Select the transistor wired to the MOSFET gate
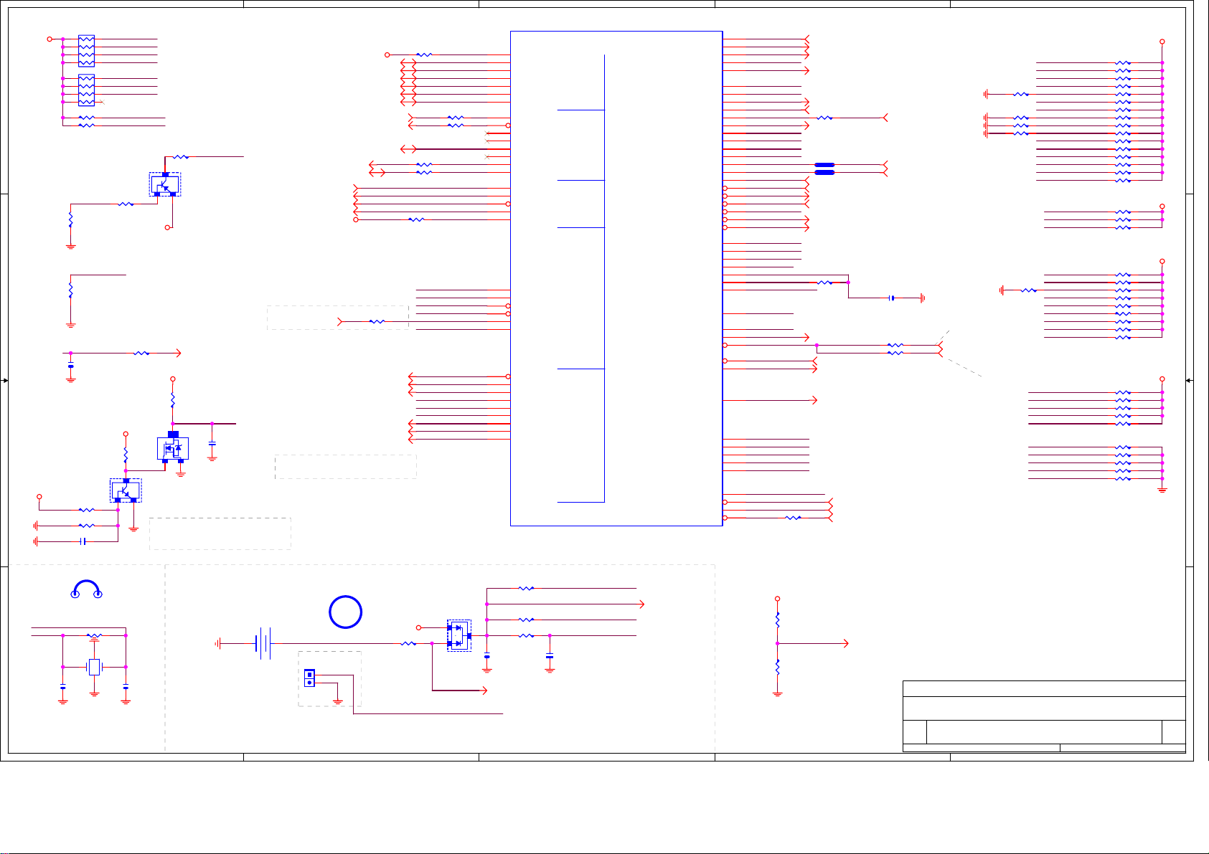 (126, 490)
